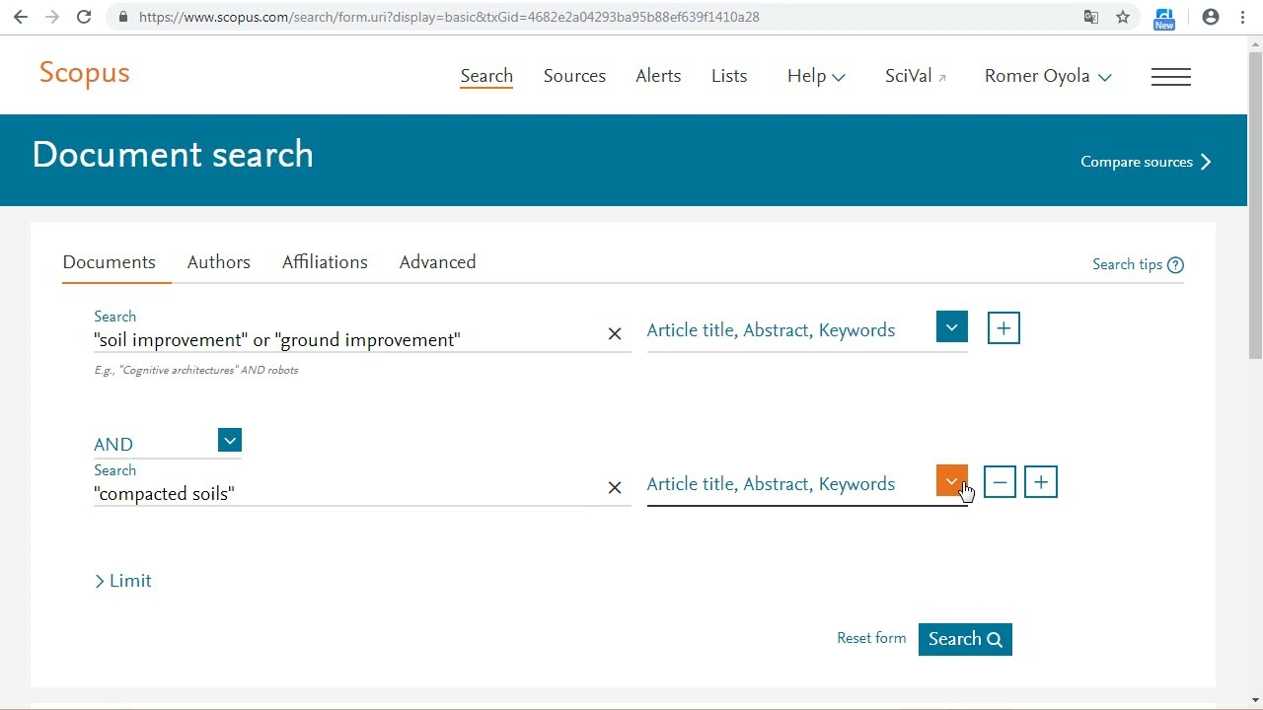Click the Scopus logo

tap(84, 74)
